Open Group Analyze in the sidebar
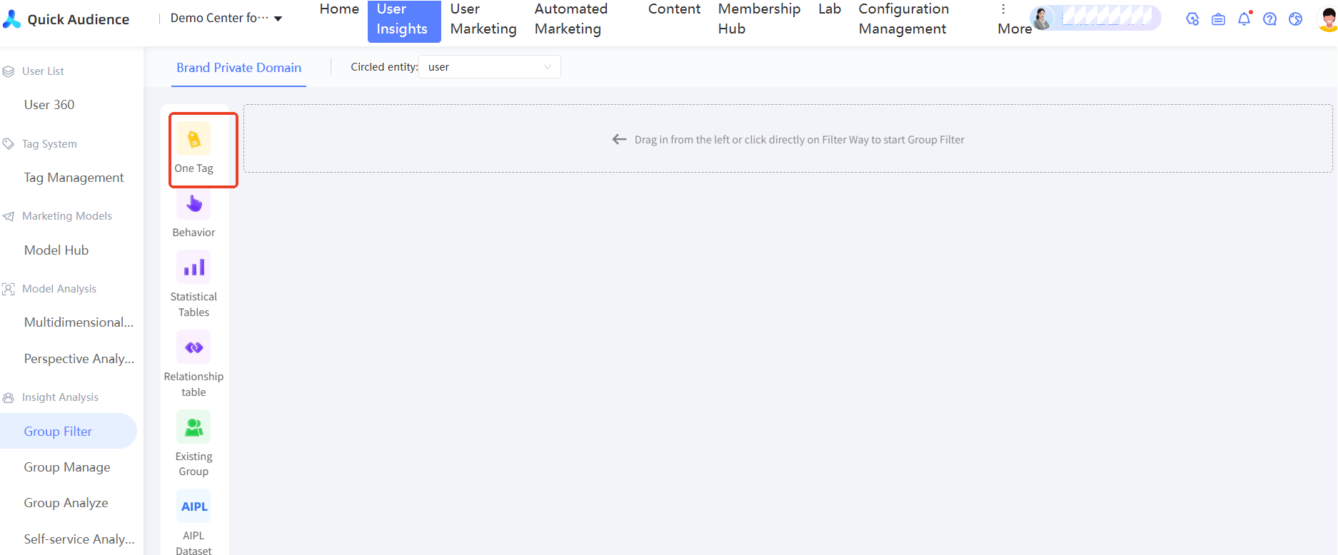 [66, 503]
